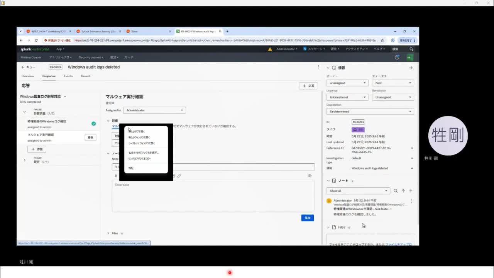Image resolution: width=494 pixels, height=278 pixels.
Task: Open the three-dot menu beside incident title
Action: (x=318, y=67)
